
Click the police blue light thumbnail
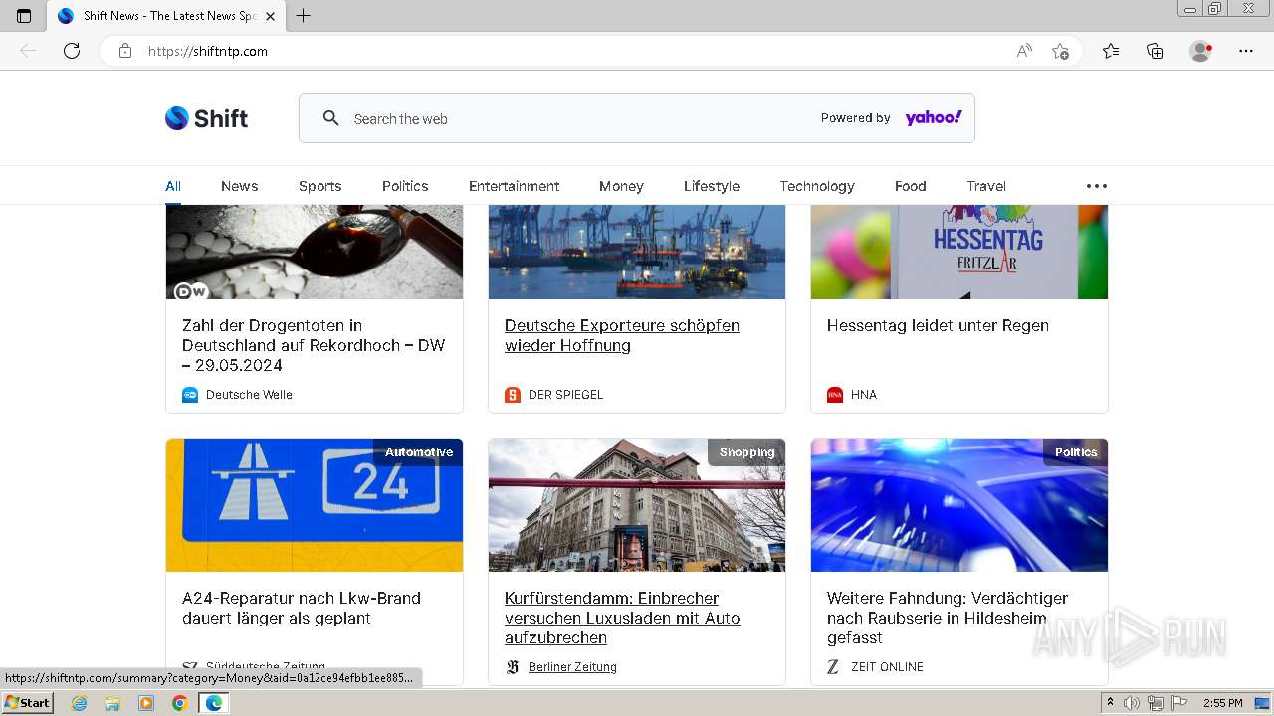959,505
